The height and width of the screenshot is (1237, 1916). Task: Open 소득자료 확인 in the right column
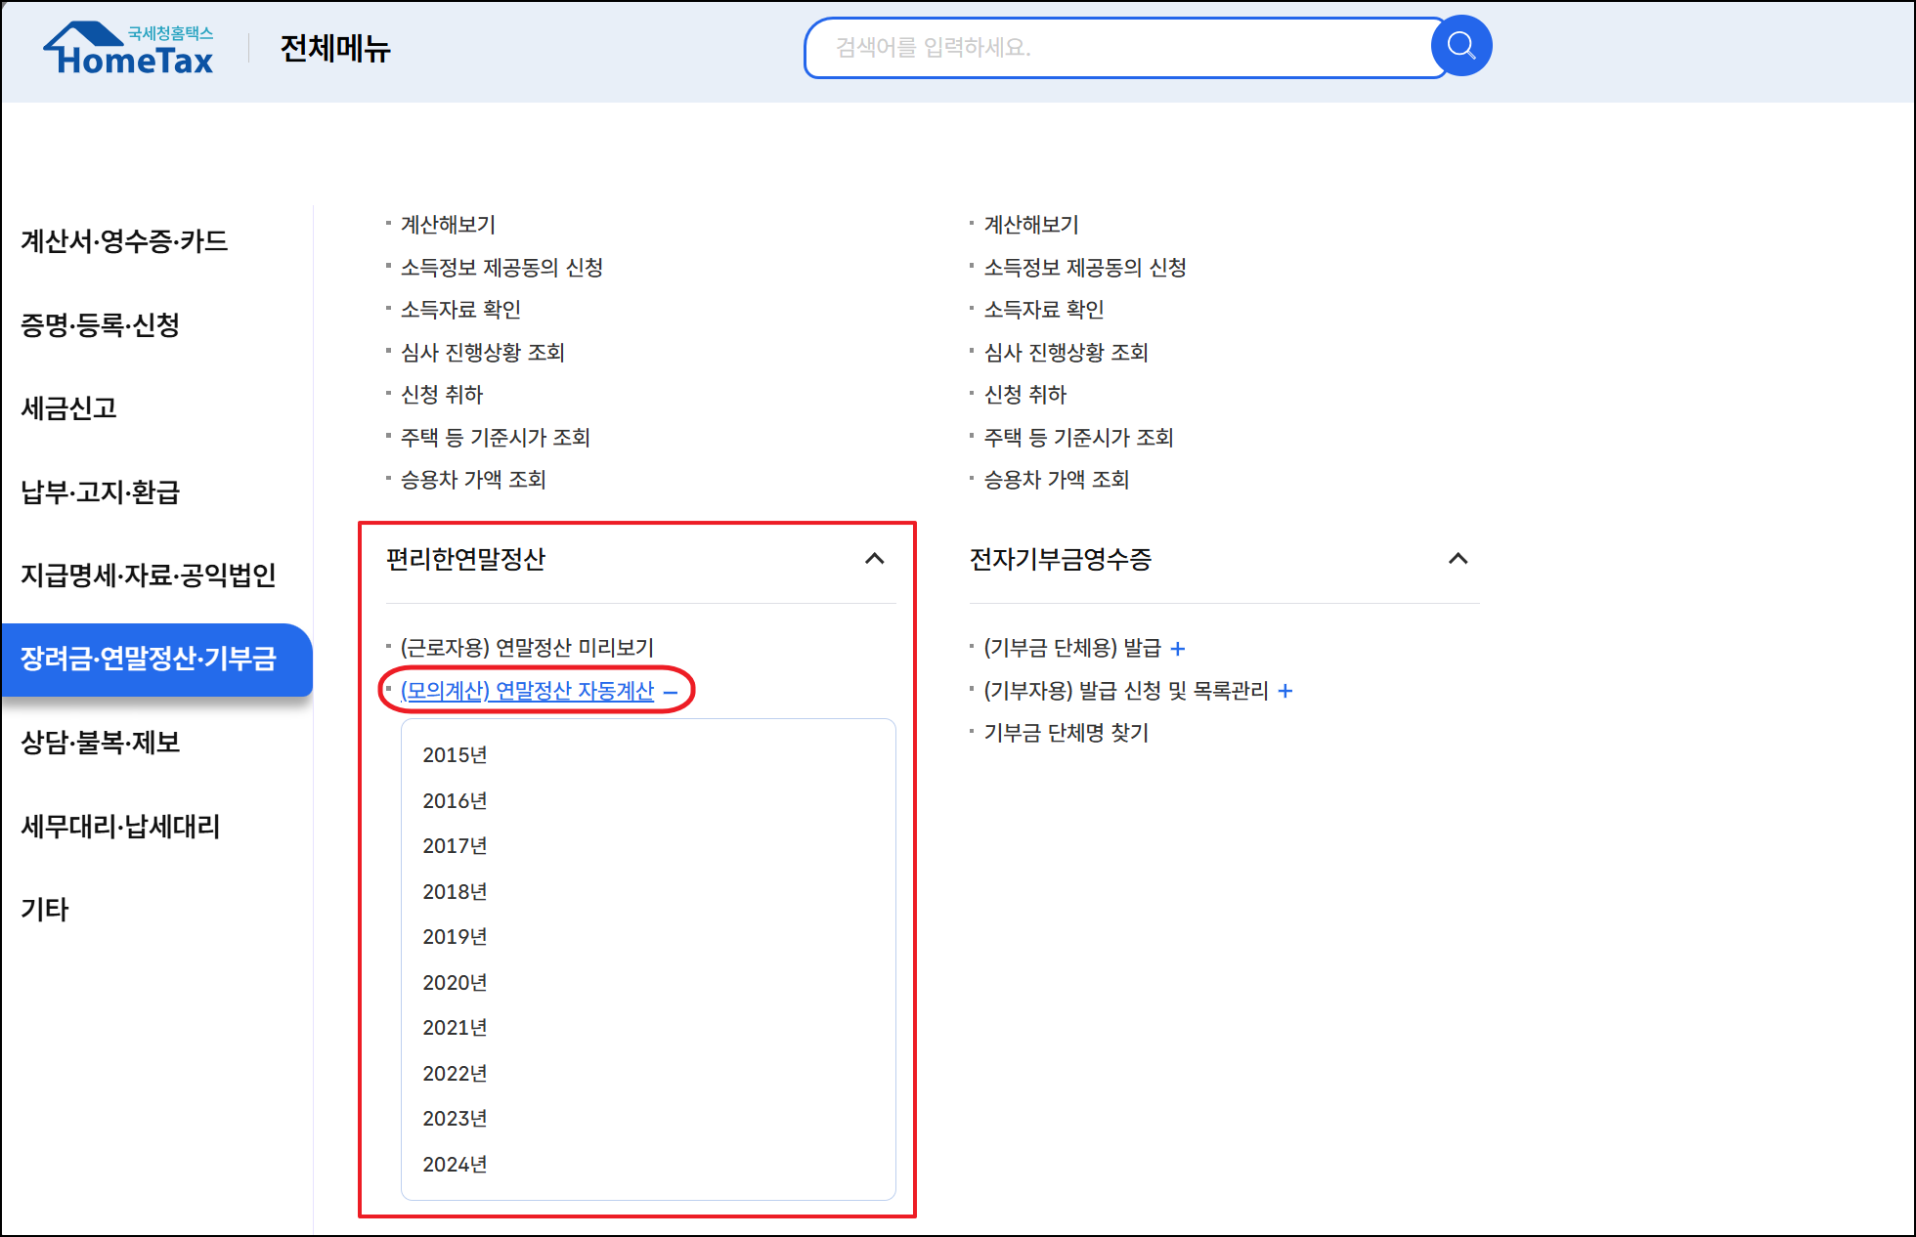(1043, 310)
